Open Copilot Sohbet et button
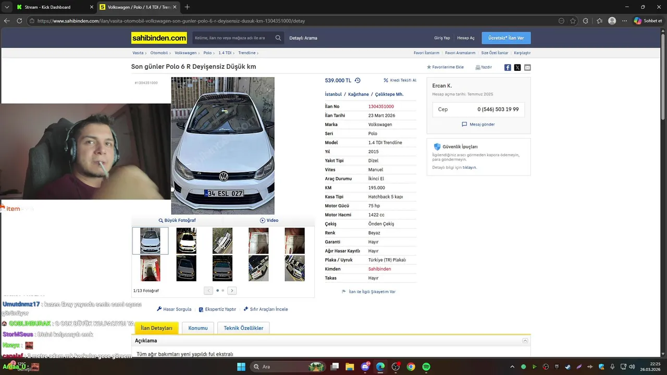The height and width of the screenshot is (375, 667). click(648, 21)
